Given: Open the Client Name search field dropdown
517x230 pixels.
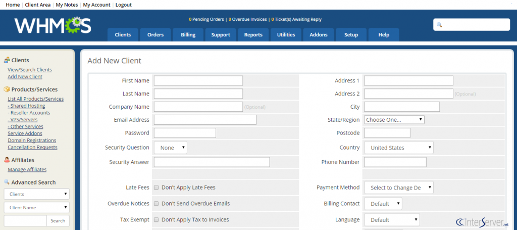Looking at the screenshot, I should click(36, 208).
